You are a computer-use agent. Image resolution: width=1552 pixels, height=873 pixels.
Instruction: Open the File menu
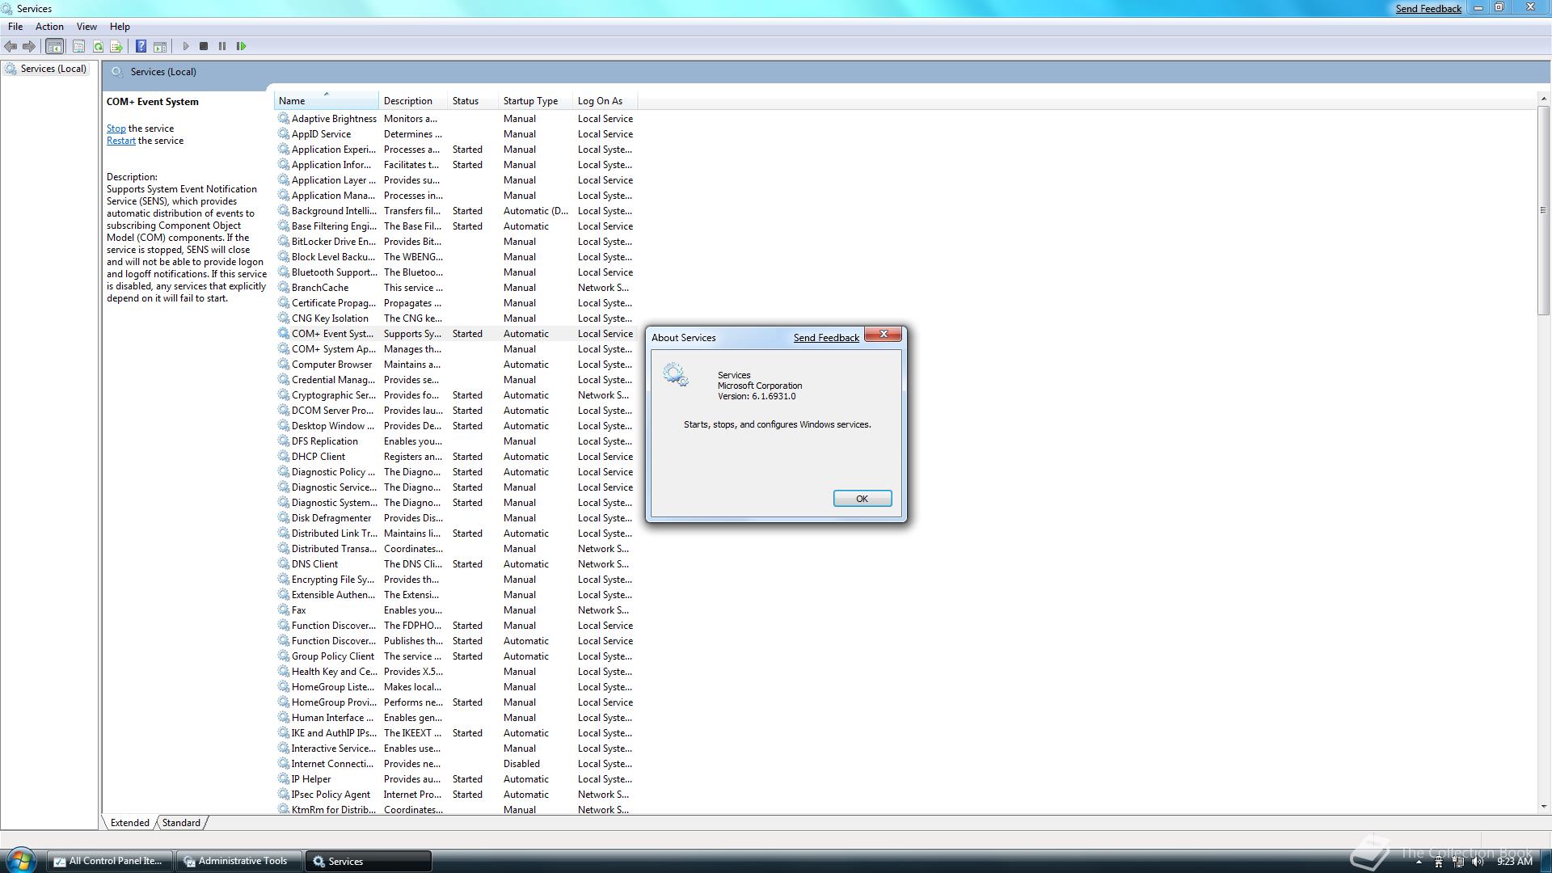tap(15, 27)
